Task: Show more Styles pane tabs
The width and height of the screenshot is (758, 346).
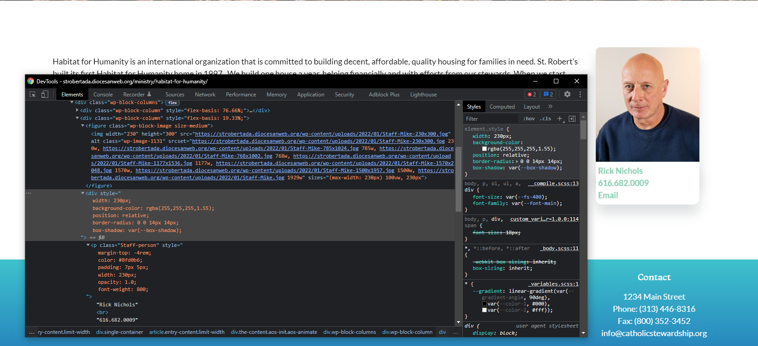Action: pos(550,107)
